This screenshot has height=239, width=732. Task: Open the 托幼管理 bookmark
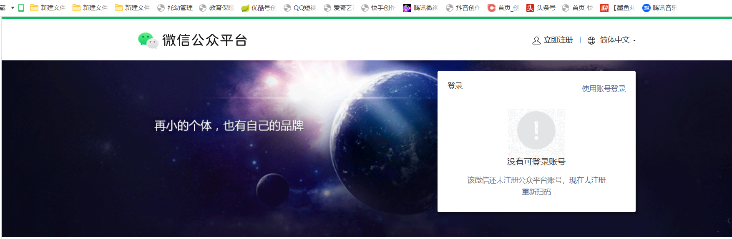[175, 8]
